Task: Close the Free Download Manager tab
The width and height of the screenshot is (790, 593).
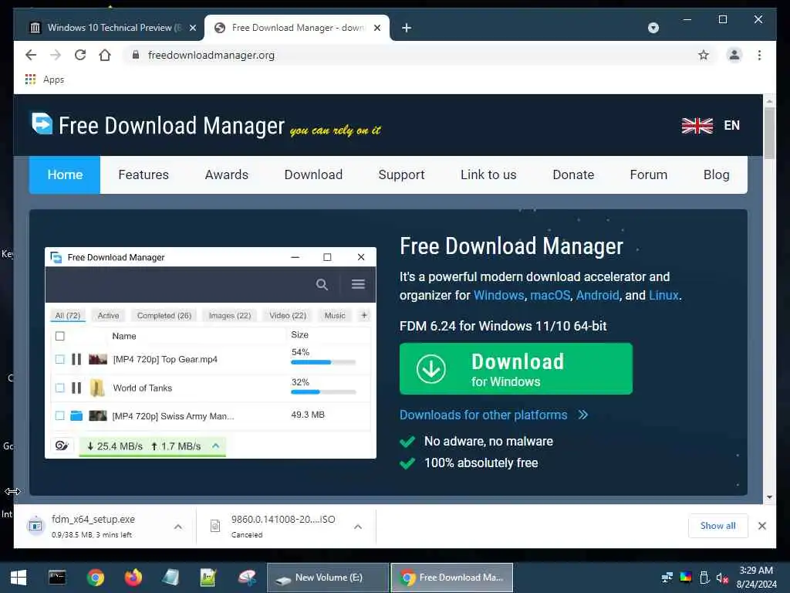Action: [x=377, y=28]
